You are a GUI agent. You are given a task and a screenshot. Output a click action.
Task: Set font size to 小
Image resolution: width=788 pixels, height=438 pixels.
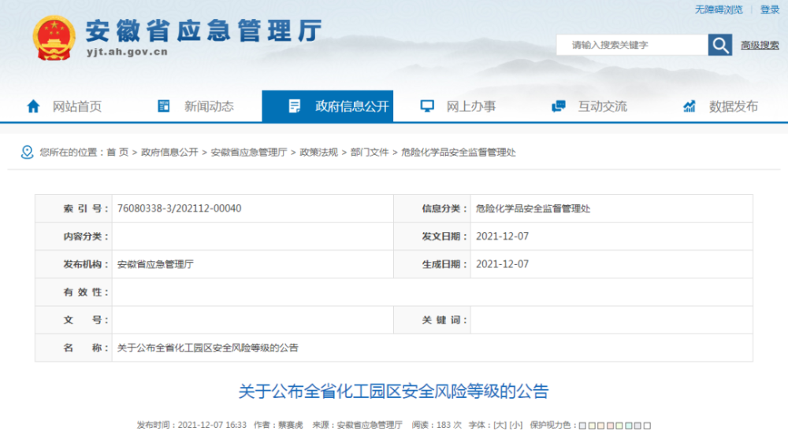pos(516,425)
